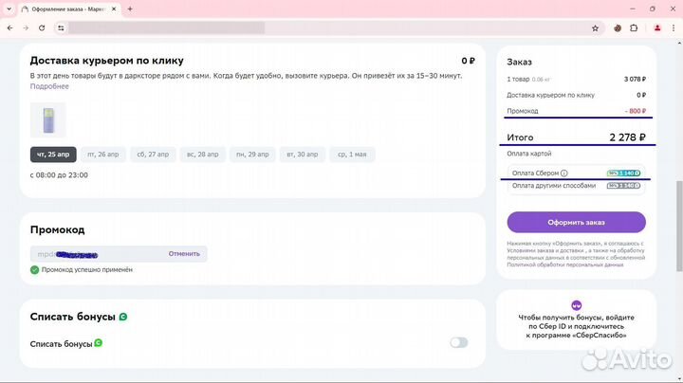The image size is (683, 383).
Task: Open the Chrome profile avatar
Action: pos(656,28)
